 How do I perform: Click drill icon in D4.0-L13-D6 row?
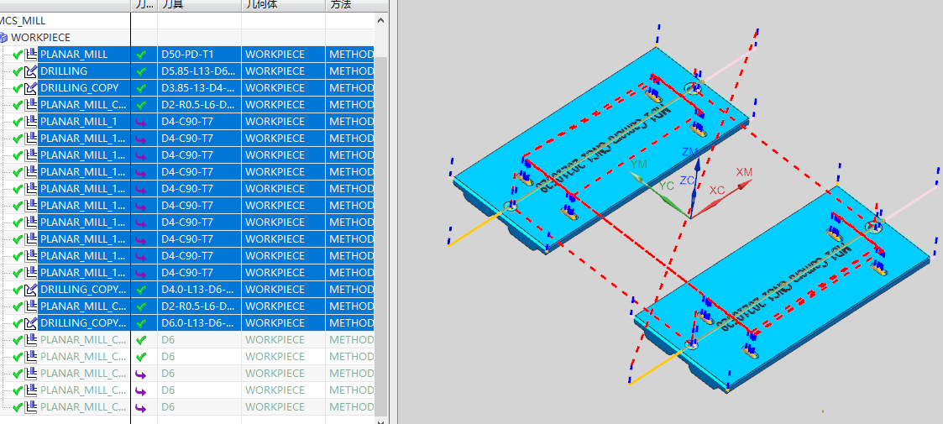(x=30, y=290)
